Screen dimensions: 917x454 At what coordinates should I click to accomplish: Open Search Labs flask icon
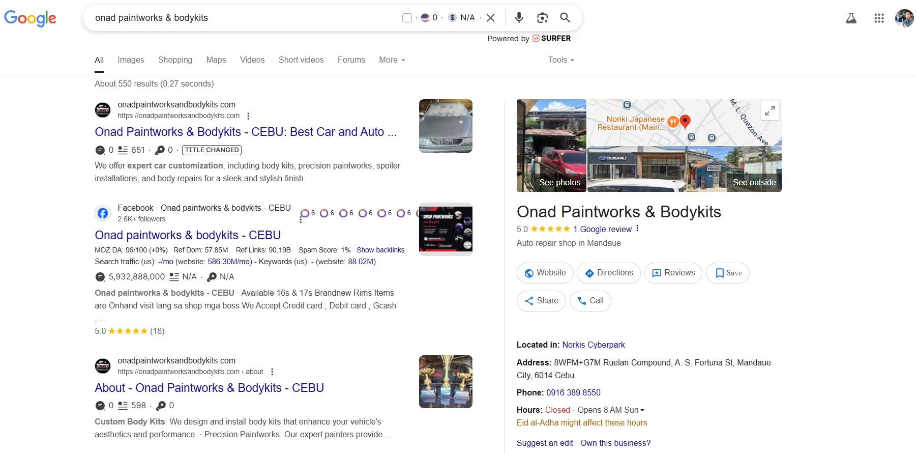(x=851, y=18)
